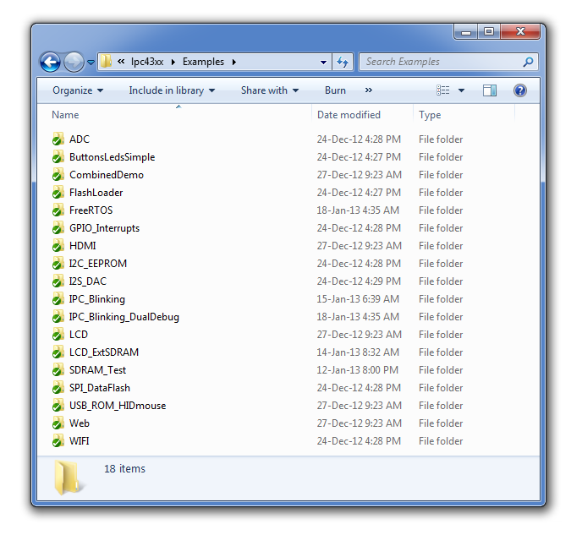The height and width of the screenshot is (546, 582).
Task: Open the Include in library menu
Action: (x=171, y=90)
